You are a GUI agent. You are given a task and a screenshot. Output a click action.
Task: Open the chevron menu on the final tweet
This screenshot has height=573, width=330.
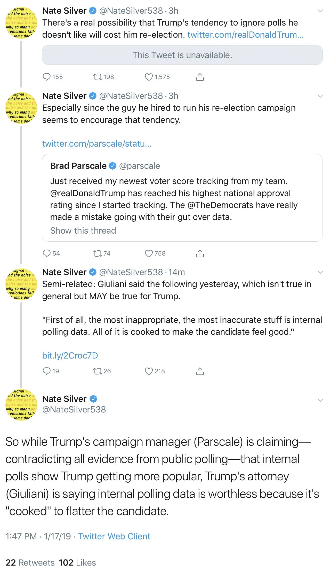click(320, 400)
